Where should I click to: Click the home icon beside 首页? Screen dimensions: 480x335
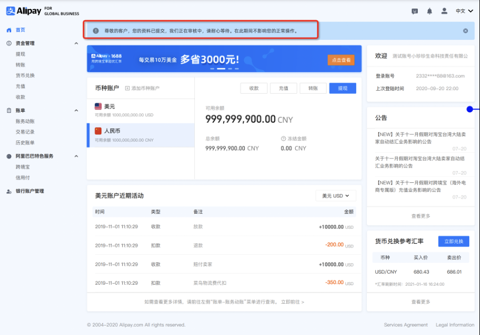coord(9,30)
